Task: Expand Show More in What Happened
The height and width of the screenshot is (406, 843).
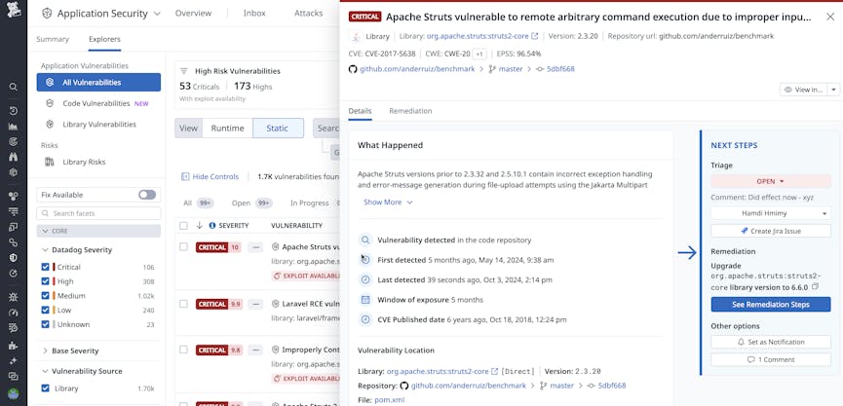Action: click(388, 203)
